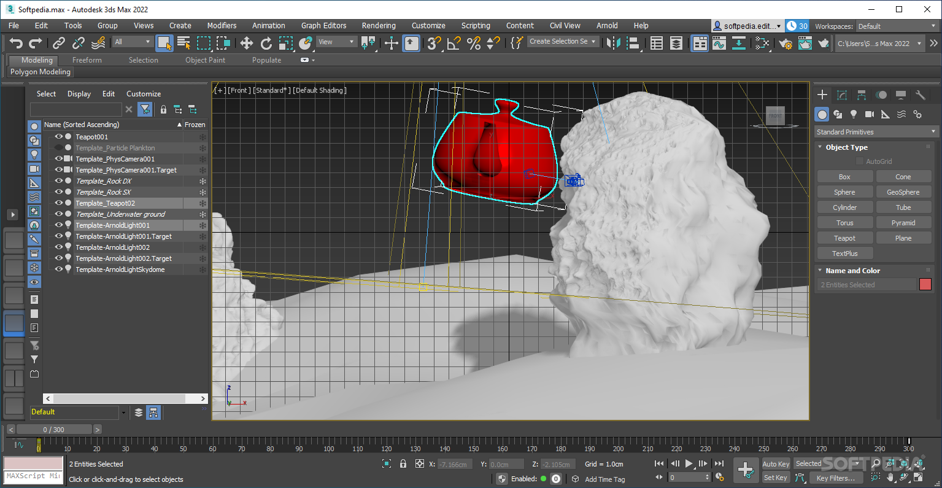Image resolution: width=942 pixels, height=488 pixels.
Task: Choose the Select Object tool
Action: click(x=164, y=43)
